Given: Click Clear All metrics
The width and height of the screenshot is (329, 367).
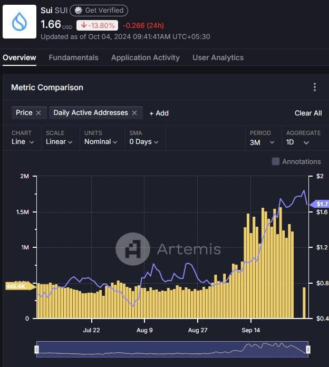Looking at the screenshot, I should coord(308,113).
